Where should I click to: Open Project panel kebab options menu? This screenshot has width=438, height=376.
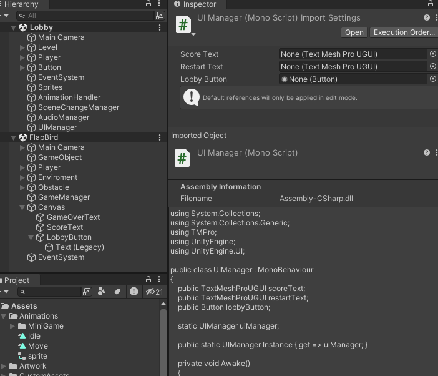159,279
